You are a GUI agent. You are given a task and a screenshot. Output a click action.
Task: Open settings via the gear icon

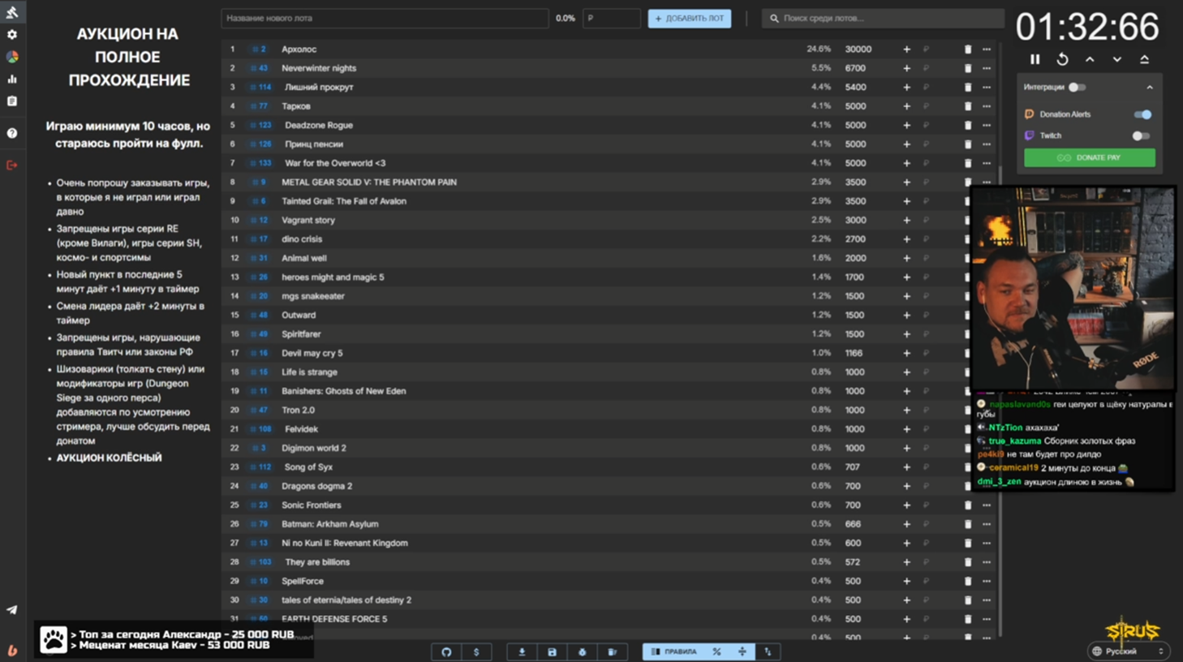[12, 35]
